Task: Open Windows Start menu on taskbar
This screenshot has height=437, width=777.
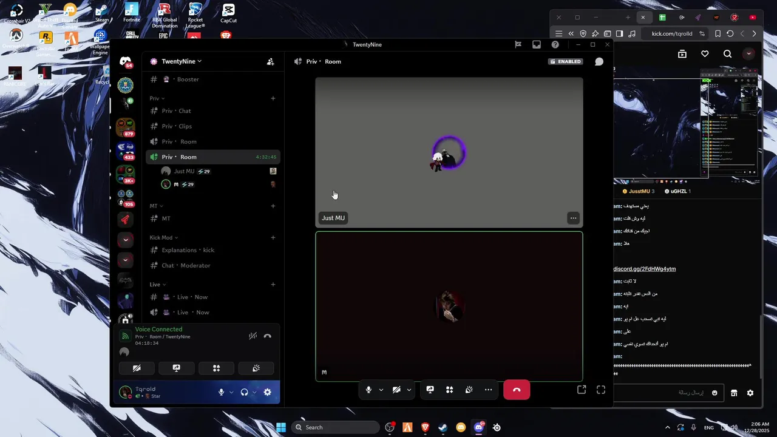Action: click(281, 427)
